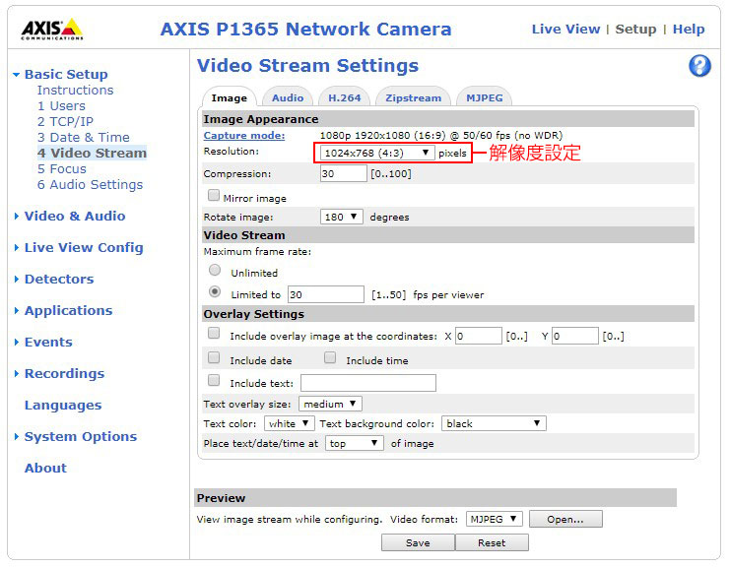The width and height of the screenshot is (730, 568).
Task: Go to 3 Date & Time step
Action: (84, 138)
